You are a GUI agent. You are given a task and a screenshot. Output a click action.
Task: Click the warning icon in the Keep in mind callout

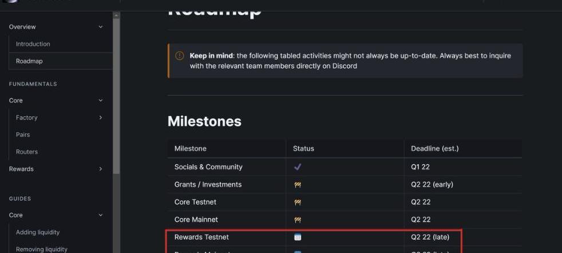point(179,56)
